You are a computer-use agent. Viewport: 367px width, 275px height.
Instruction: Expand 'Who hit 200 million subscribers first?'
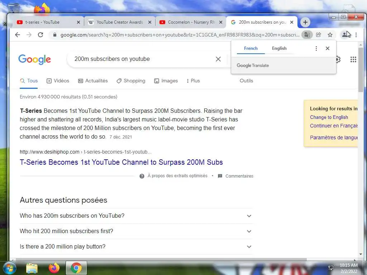(136, 231)
